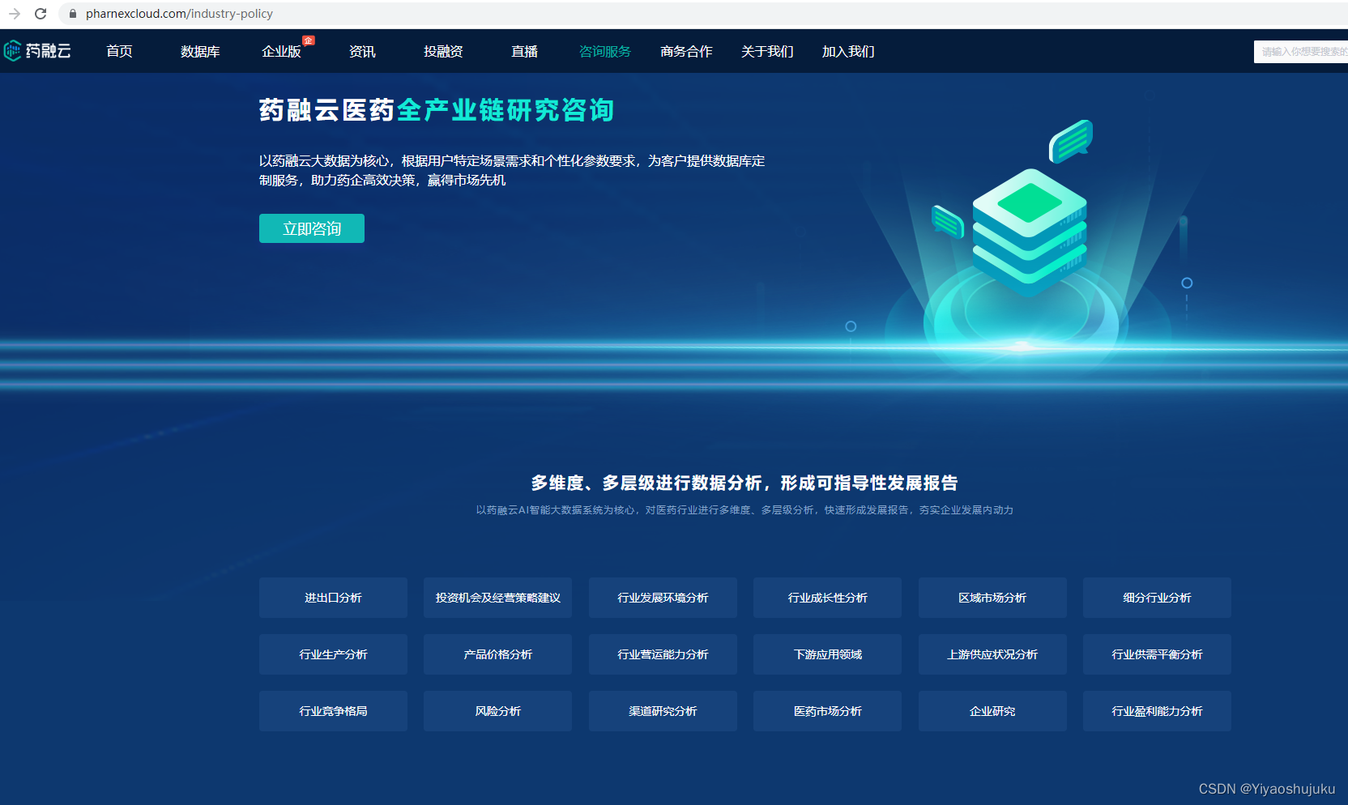Click the 以药融云大数据为核心 description paragraph
This screenshot has height=805, width=1348.
pyautogui.click(x=512, y=171)
